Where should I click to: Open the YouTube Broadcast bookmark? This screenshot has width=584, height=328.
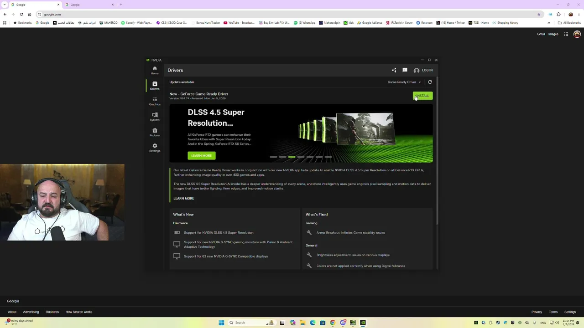(239, 23)
